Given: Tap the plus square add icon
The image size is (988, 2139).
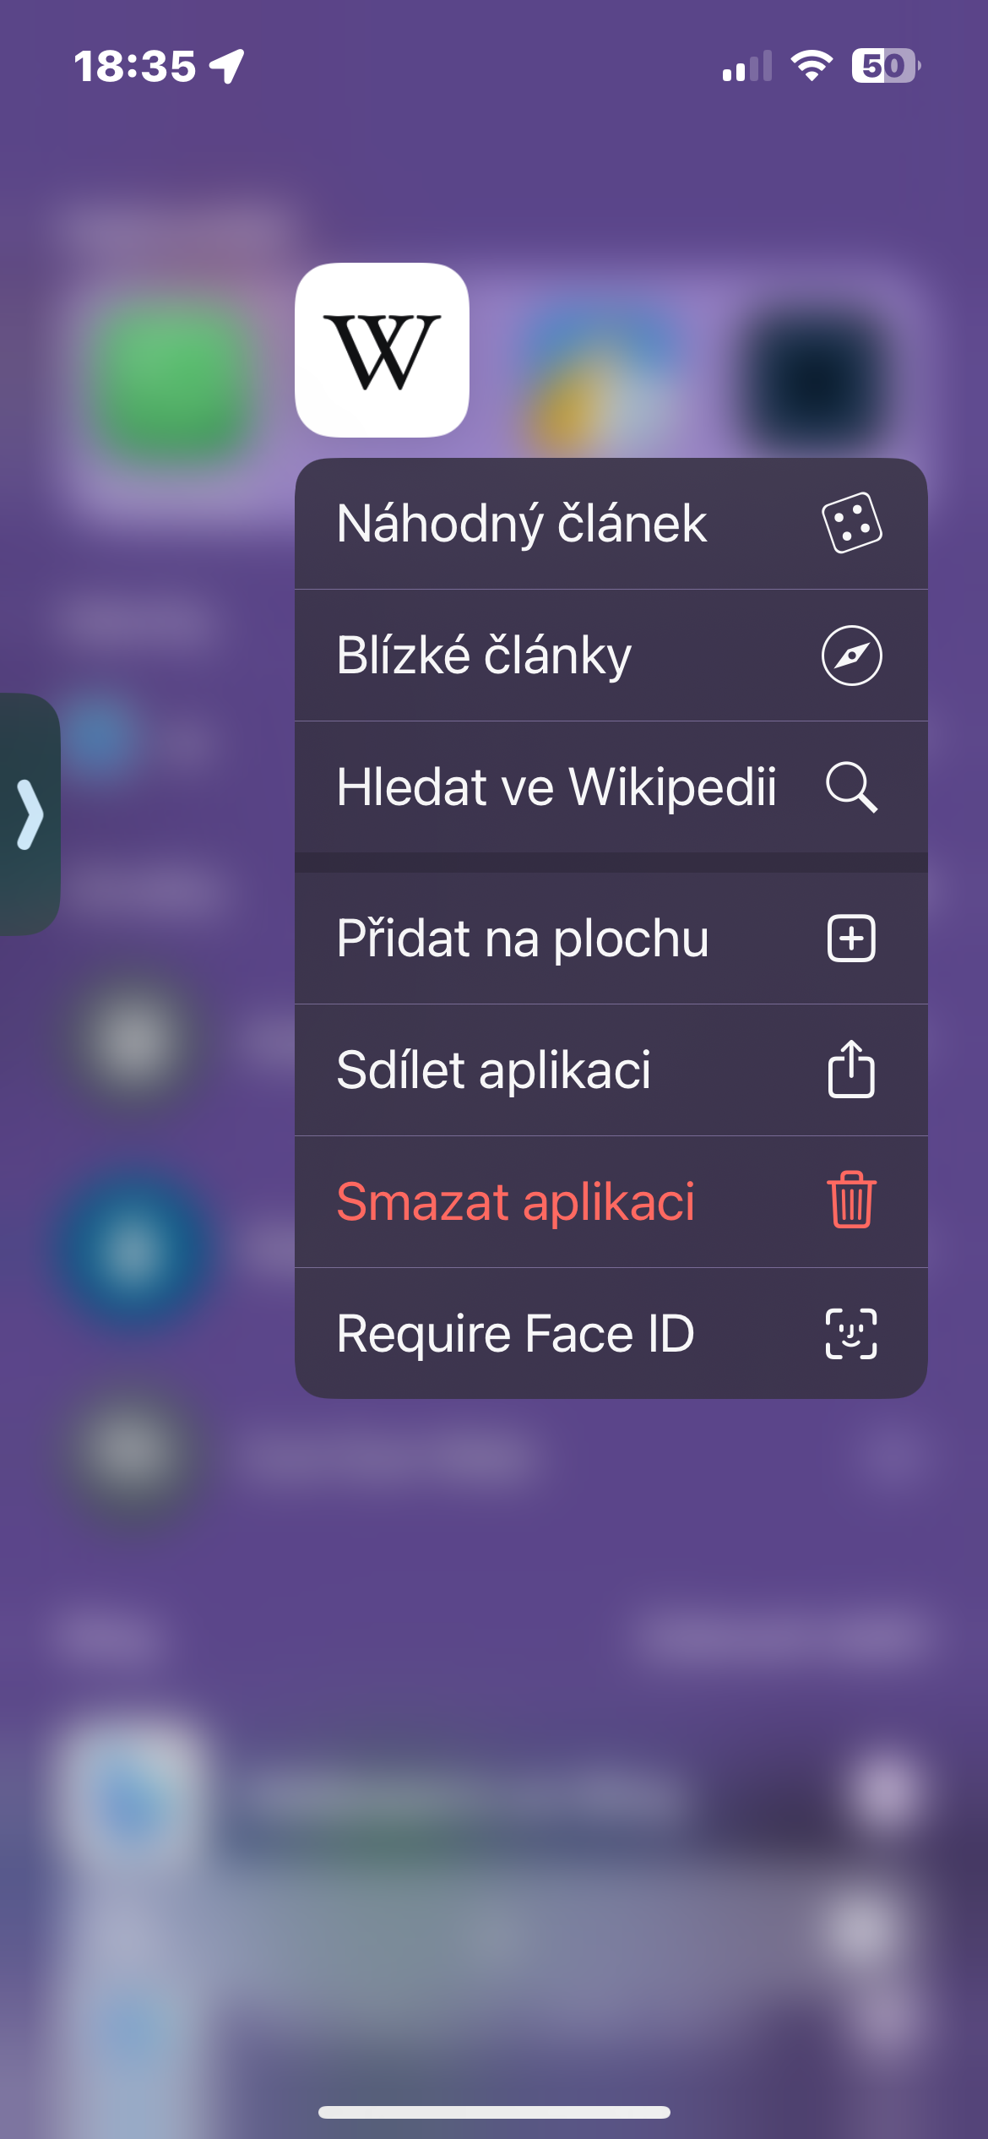Looking at the screenshot, I should tap(851, 939).
